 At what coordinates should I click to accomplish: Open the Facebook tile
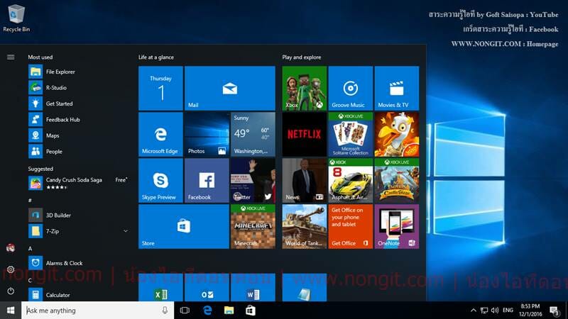(x=207, y=181)
